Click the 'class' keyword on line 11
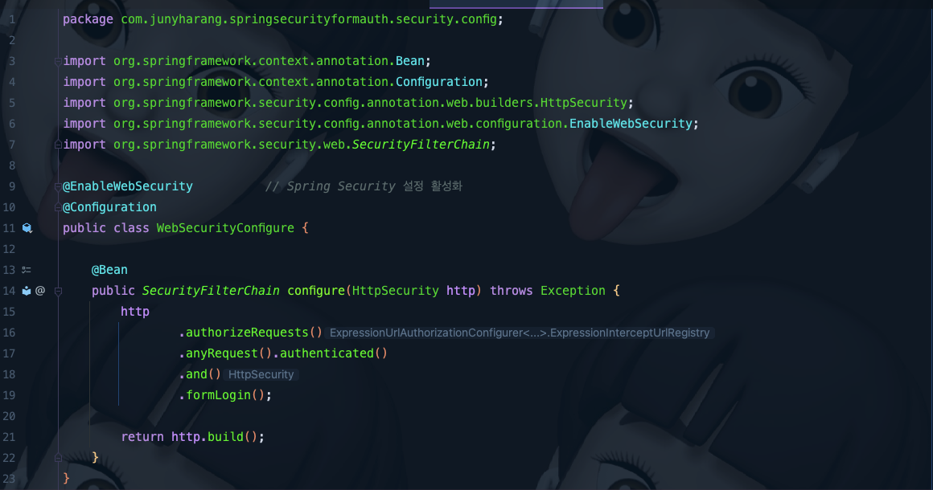Viewport: 933px width, 490px height. pos(131,228)
